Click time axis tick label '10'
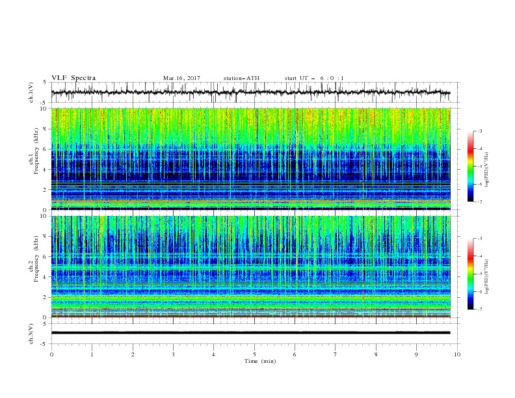 pos(457,354)
